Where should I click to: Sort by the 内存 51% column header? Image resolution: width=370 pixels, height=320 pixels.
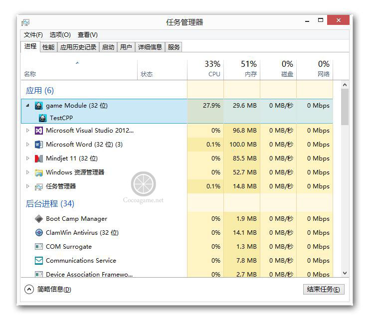(242, 69)
